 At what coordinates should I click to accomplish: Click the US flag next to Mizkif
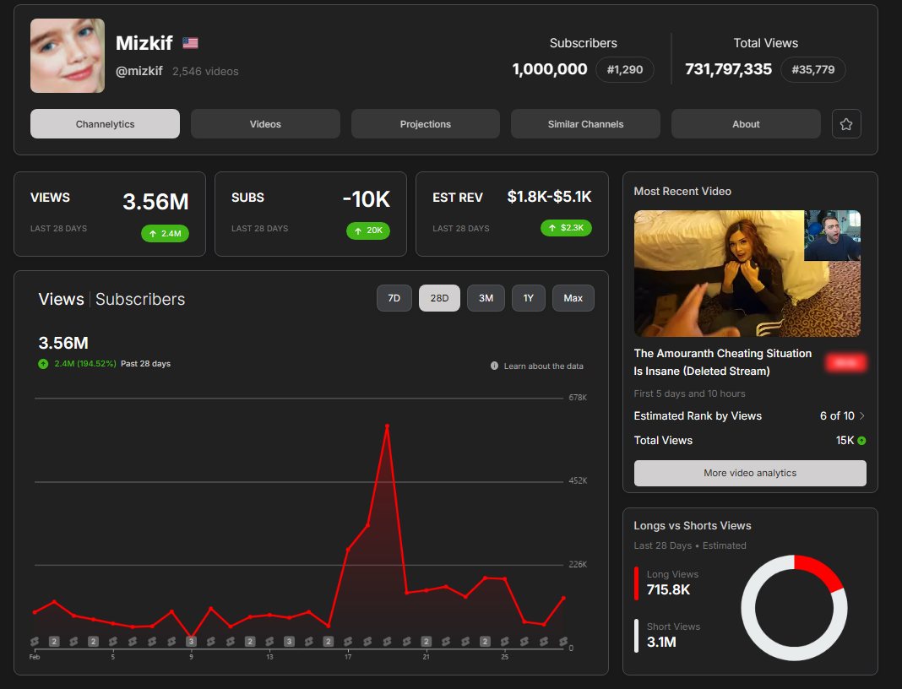point(190,42)
